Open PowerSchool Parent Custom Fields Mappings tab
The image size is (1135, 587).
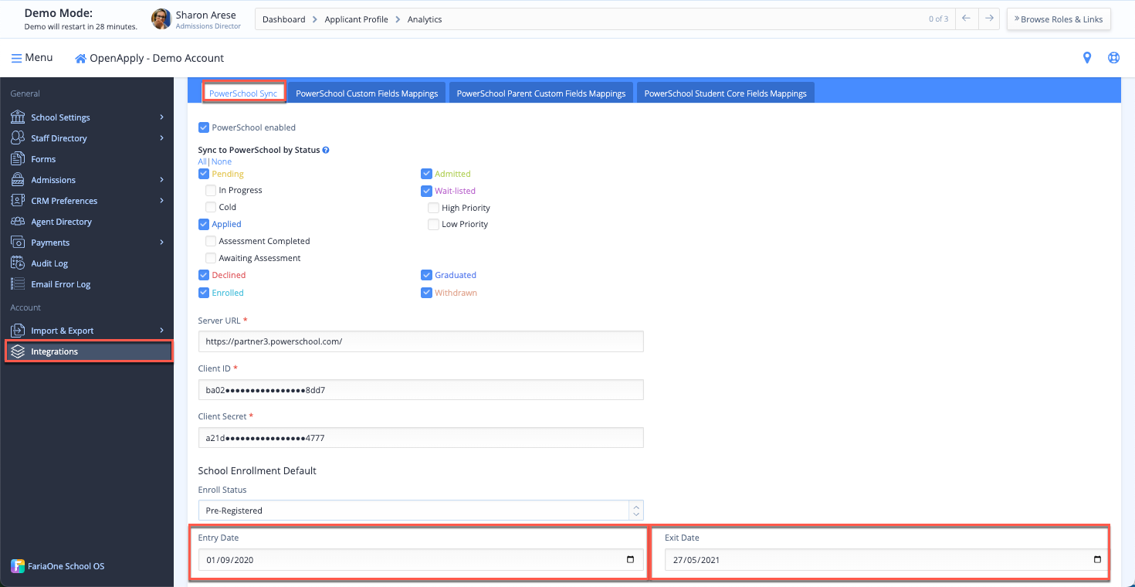541,93
